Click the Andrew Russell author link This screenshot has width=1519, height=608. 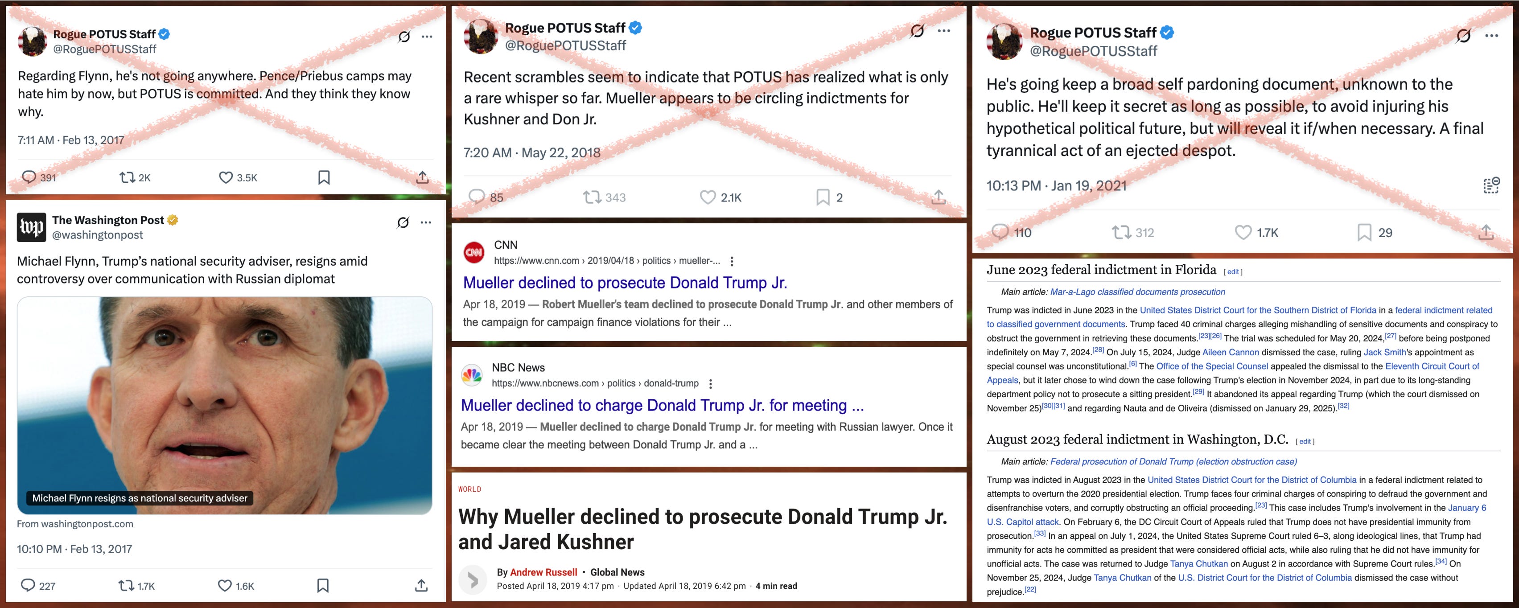(543, 572)
